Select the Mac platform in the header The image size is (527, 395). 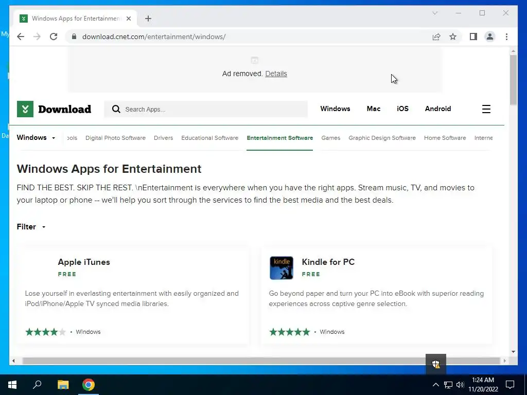[x=374, y=109]
